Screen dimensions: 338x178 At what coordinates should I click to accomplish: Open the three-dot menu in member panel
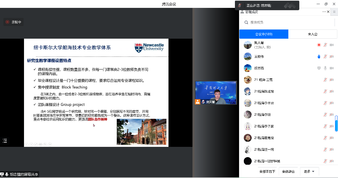pos(324,12)
